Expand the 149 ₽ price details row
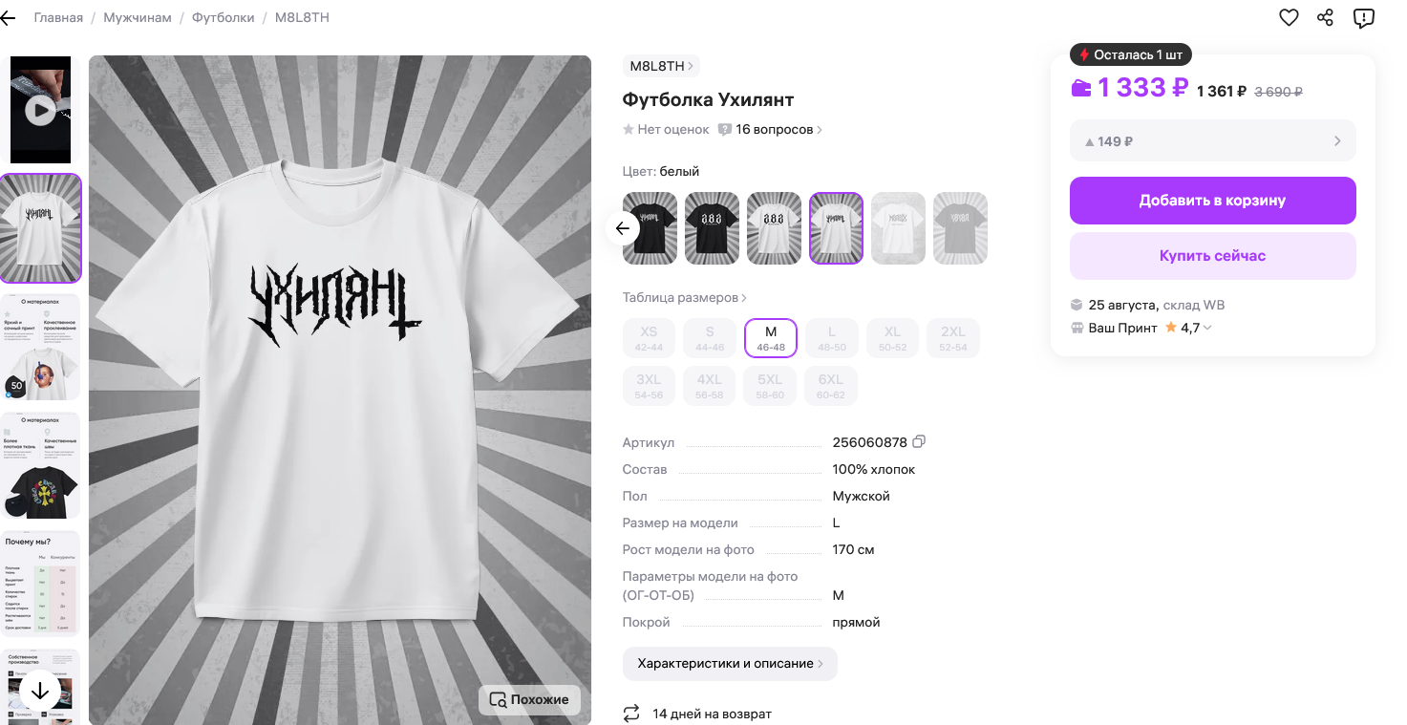 point(1212,141)
